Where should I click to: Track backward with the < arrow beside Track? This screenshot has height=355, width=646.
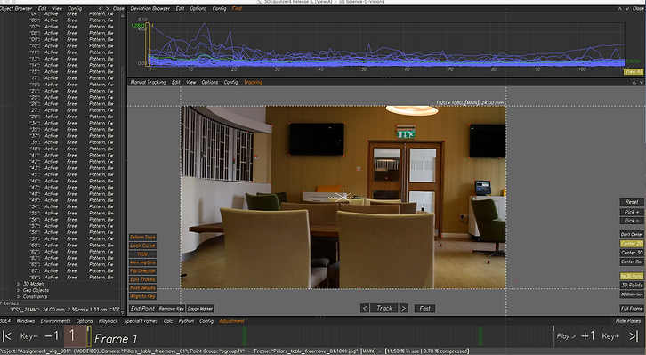click(365, 308)
